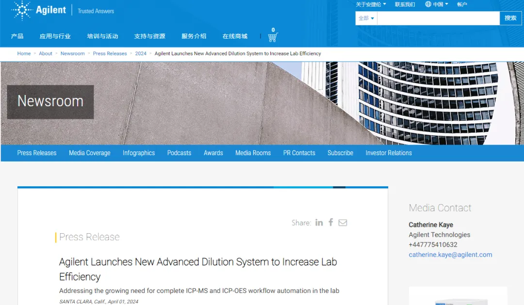Select the Press Releases tab

tap(37, 153)
